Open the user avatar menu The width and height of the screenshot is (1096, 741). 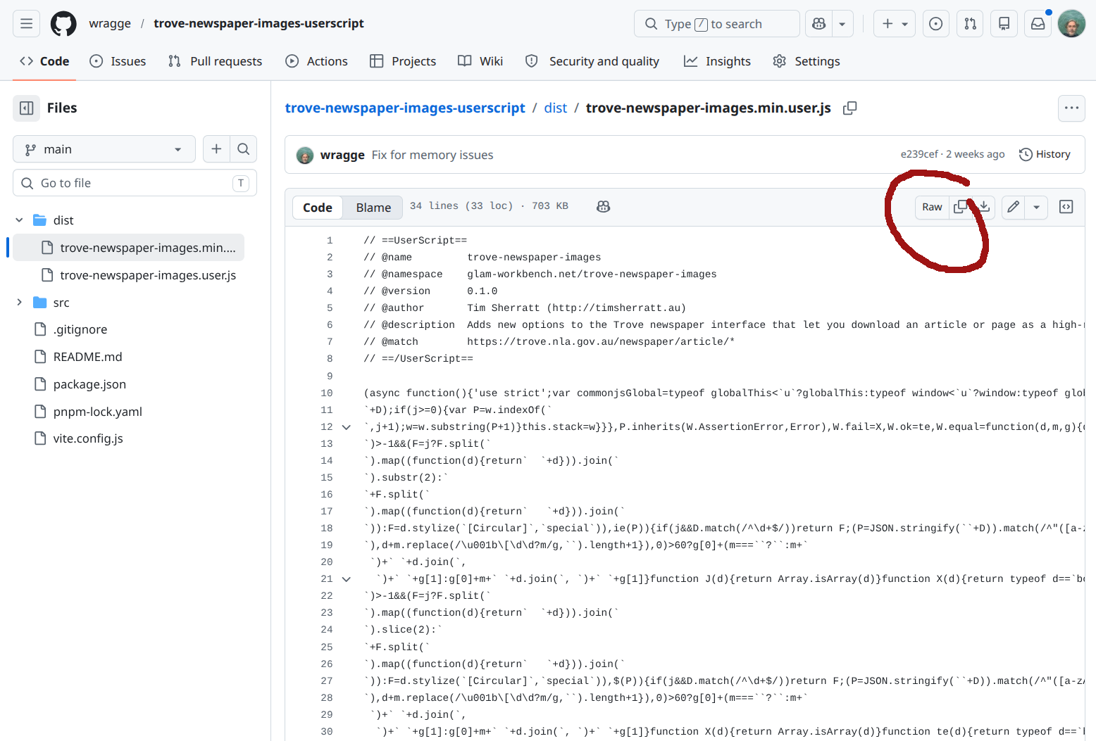pos(1071,23)
